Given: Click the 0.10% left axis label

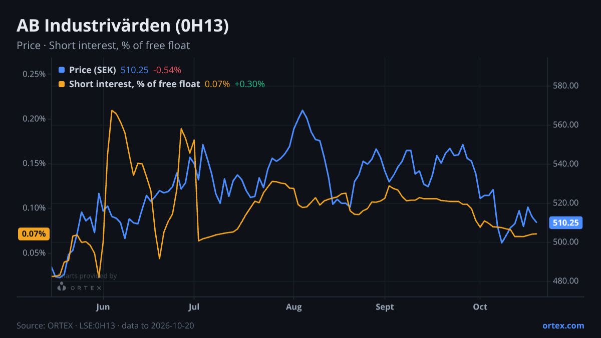Looking at the screenshot, I should tap(34, 208).
